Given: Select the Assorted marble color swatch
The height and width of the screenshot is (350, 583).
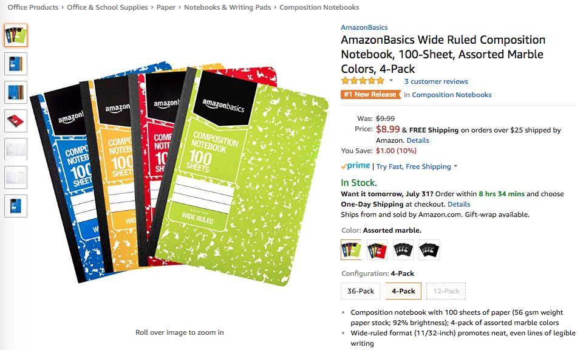Looking at the screenshot, I should [351, 250].
